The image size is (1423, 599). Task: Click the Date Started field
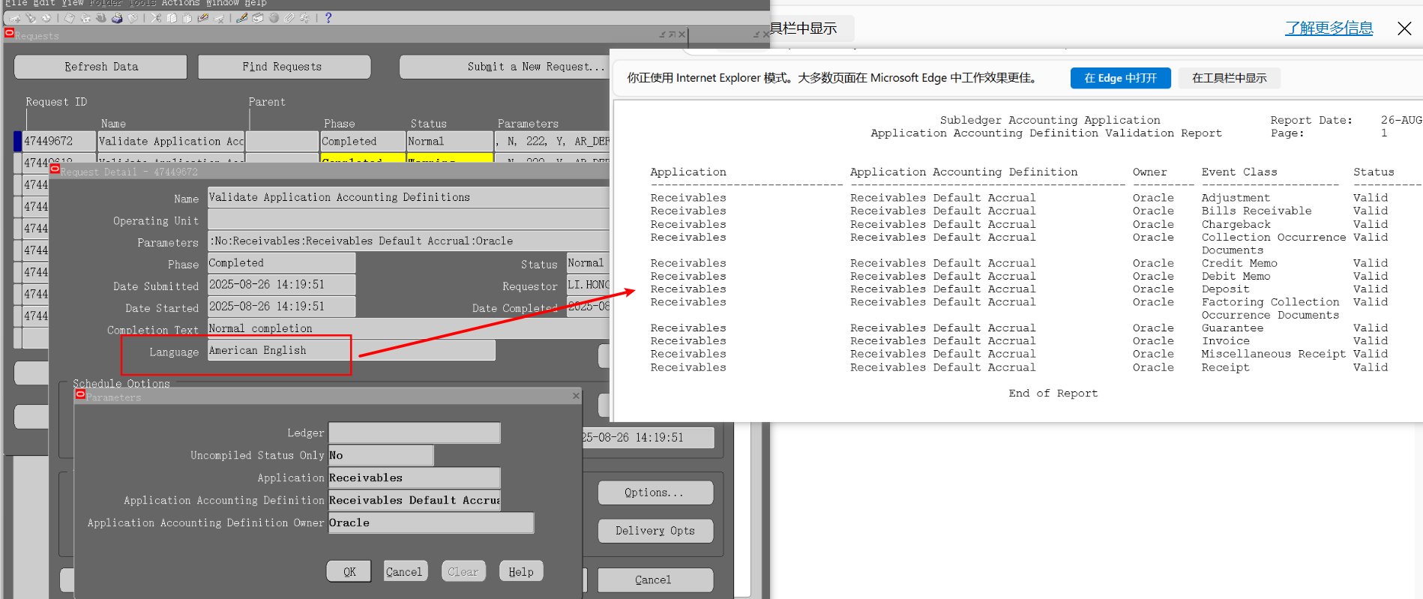coord(281,307)
